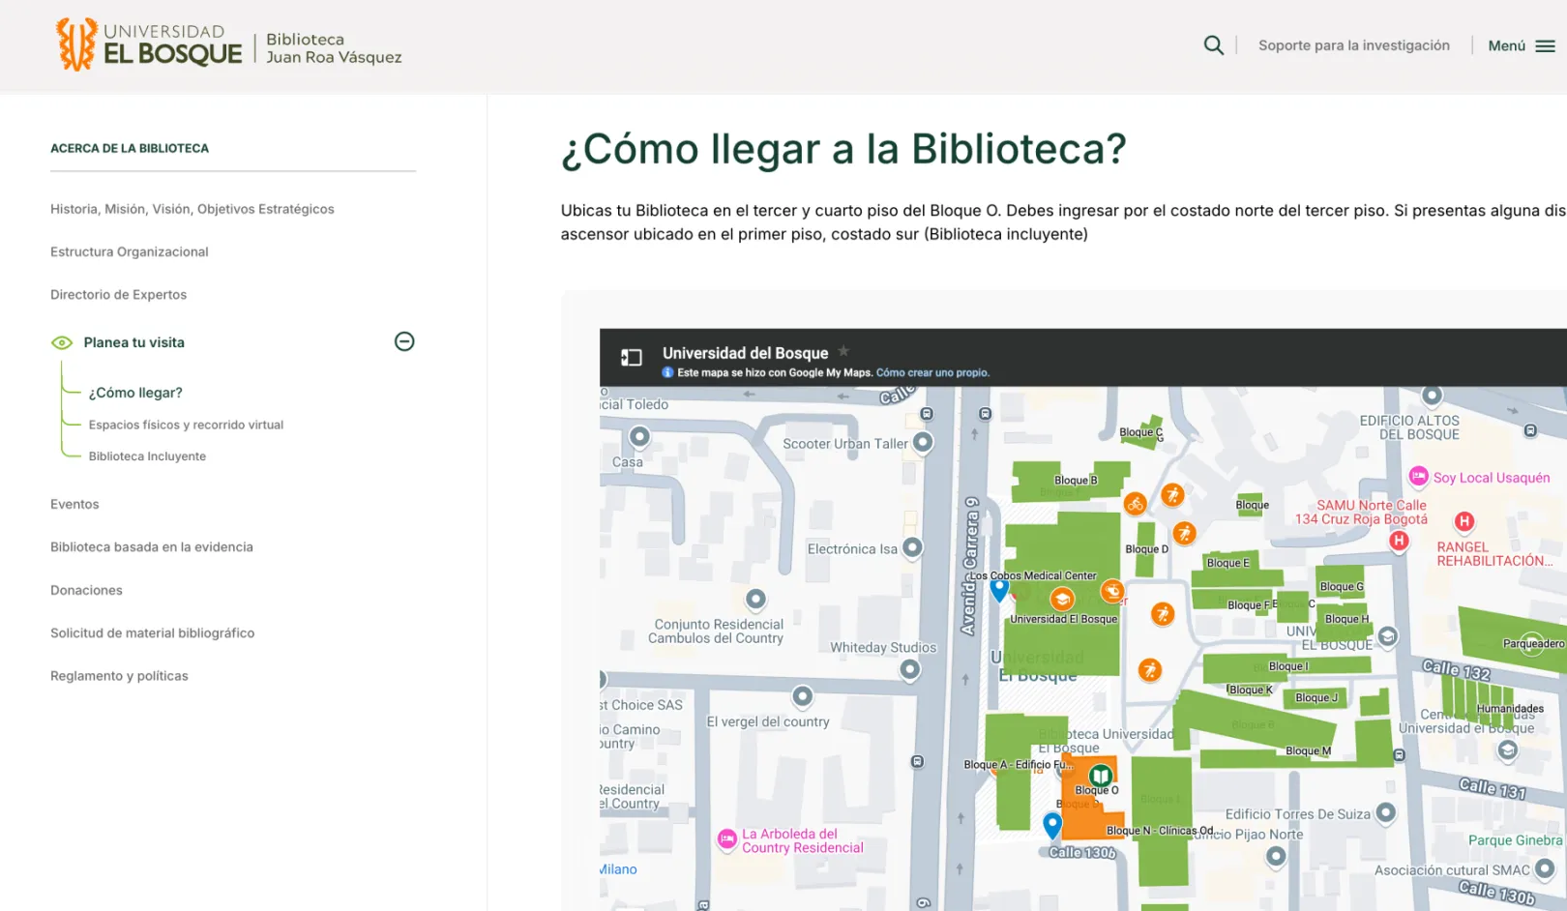Open the Cómo crear uno propio link
The width and height of the screenshot is (1567, 911).
[932, 372]
